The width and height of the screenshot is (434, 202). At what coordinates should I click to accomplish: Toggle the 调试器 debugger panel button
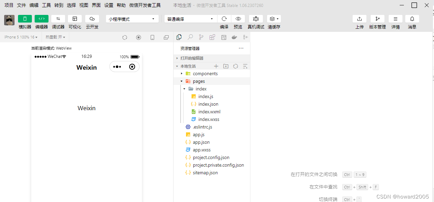58,19
